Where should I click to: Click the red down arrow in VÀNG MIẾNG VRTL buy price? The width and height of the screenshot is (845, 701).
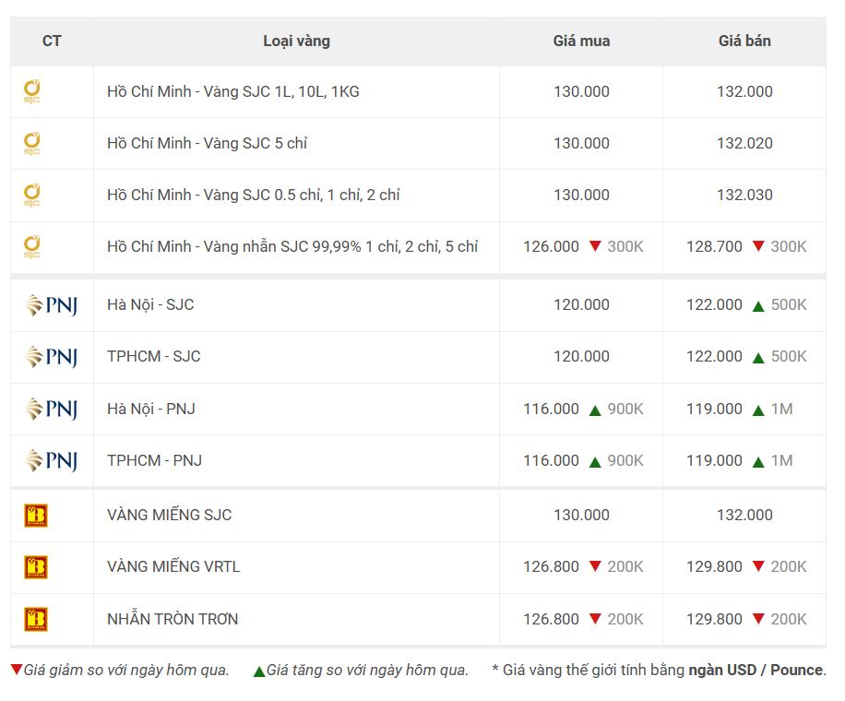[595, 566]
